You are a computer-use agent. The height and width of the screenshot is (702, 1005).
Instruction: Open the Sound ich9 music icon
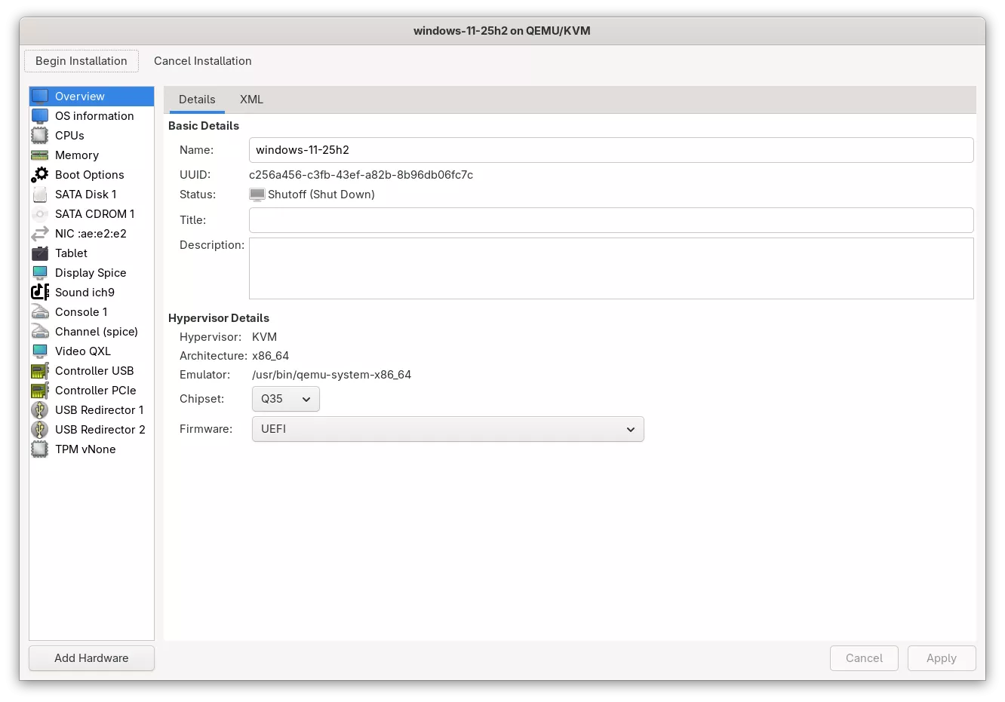pos(40,293)
